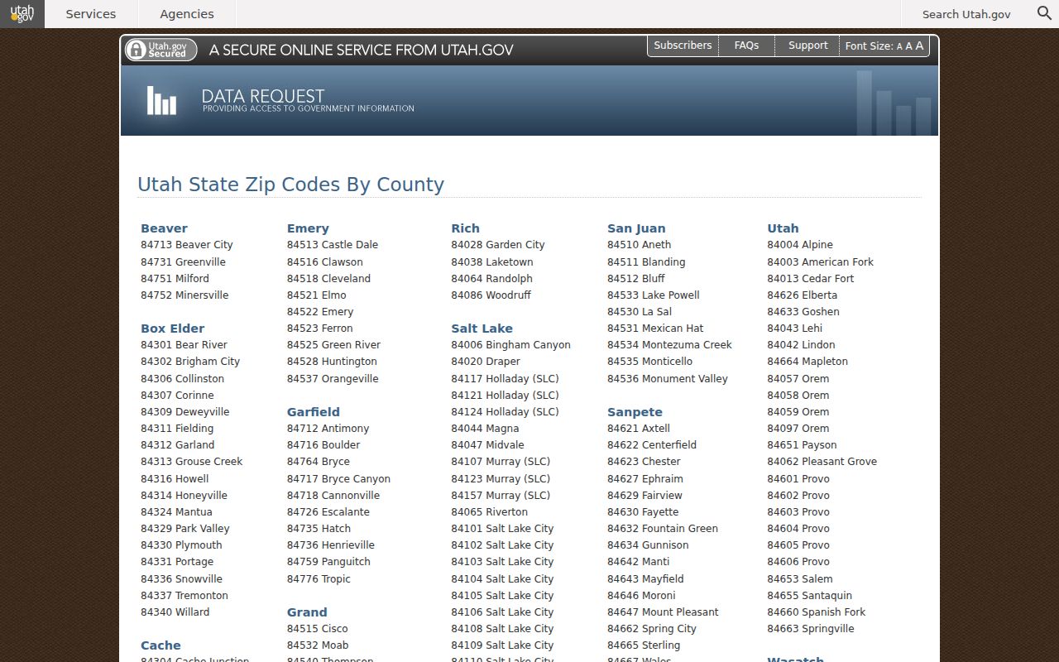Click the 84660 Spanish Fork entry

click(x=816, y=612)
